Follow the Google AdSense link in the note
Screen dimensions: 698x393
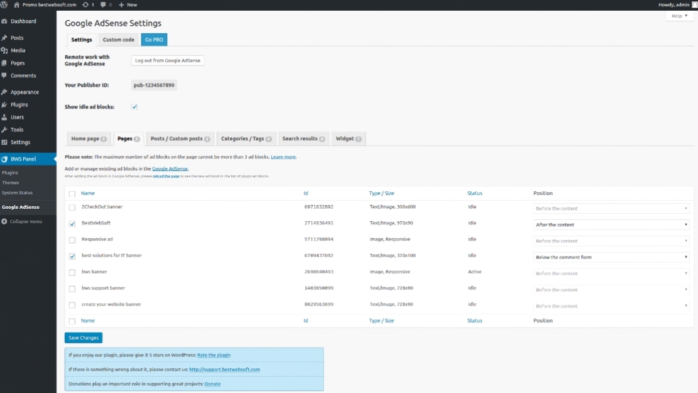tap(170, 169)
